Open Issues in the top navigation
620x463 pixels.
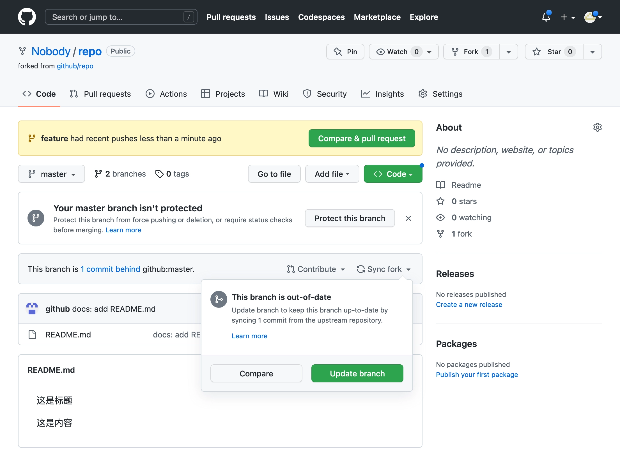tap(277, 17)
